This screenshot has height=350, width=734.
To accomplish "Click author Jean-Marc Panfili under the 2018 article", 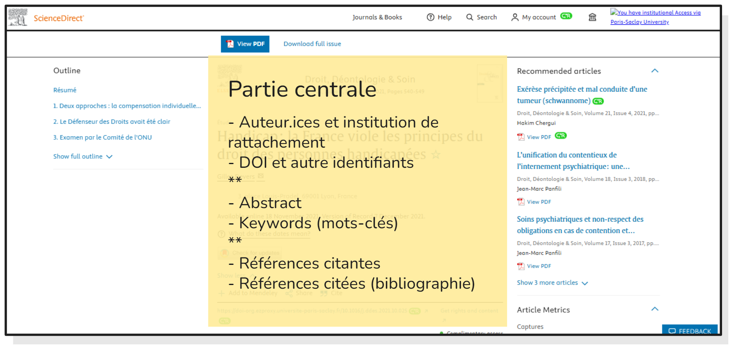I will (x=539, y=189).
